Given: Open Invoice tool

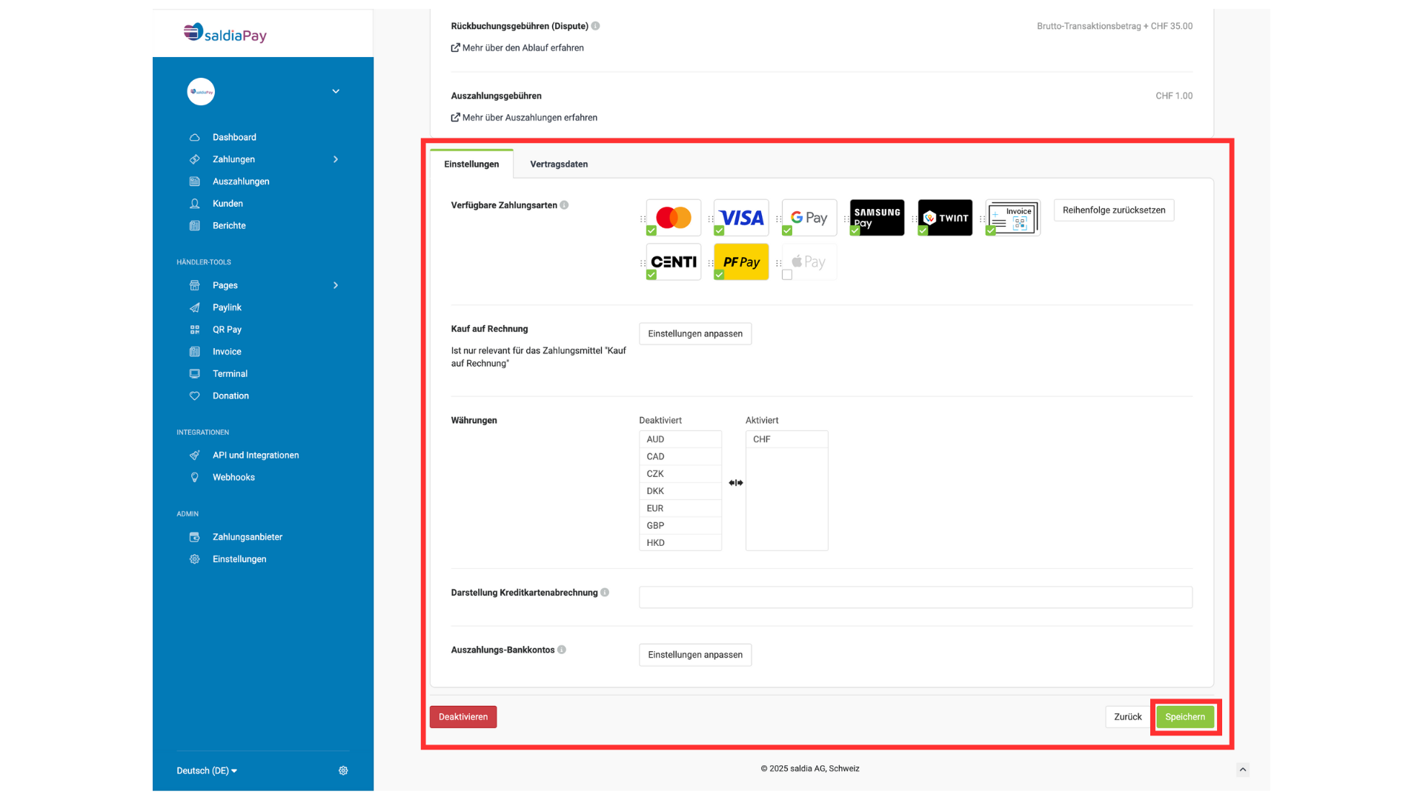Looking at the screenshot, I should tap(227, 352).
